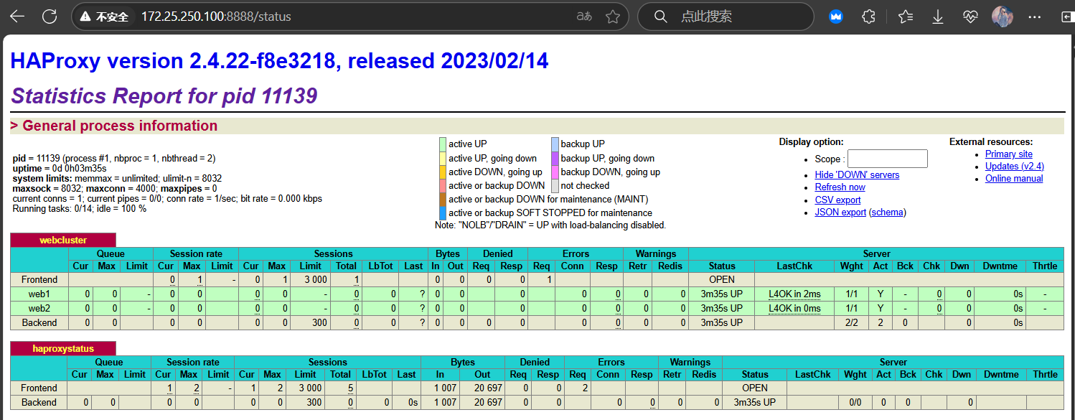
Task: Click haproxystatus Backend row label
Action: click(39, 402)
